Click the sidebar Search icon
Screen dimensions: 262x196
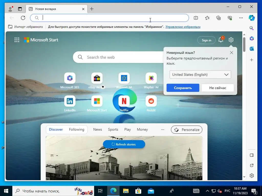[252, 28]
